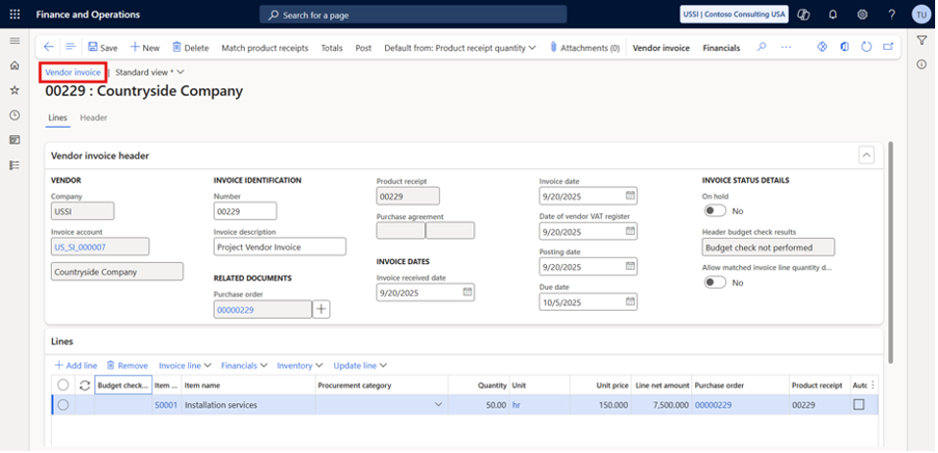This screenshot has width=938, height=453.
Task: Click the Save button
Action: click(x=103, y=48)
